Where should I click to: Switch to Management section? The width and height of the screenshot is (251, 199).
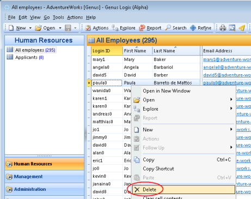point(45,177)
